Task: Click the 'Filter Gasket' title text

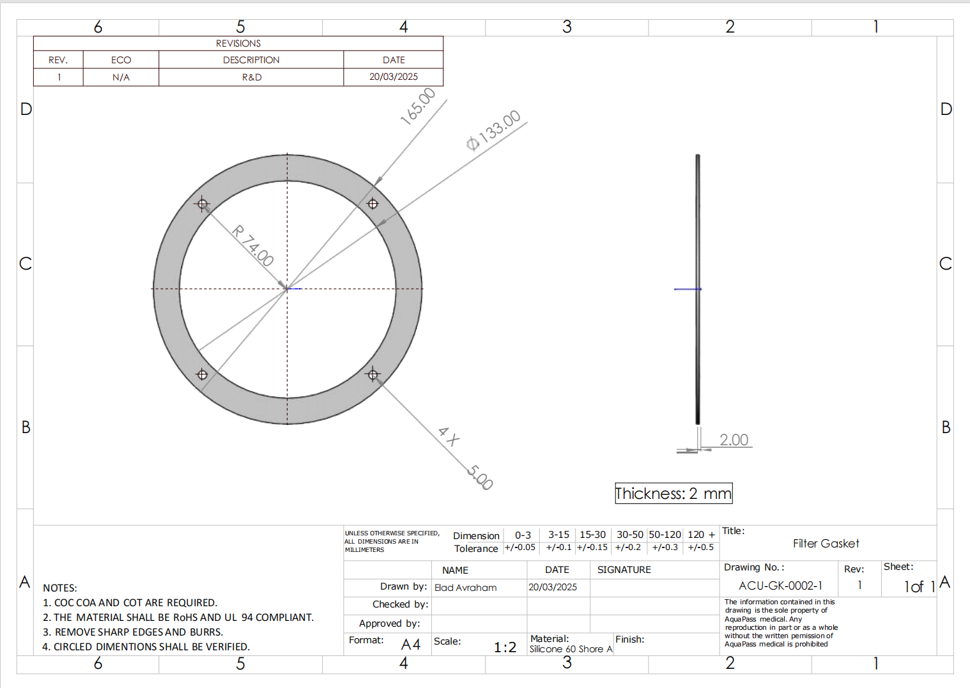Action: [x=826, y=544]
